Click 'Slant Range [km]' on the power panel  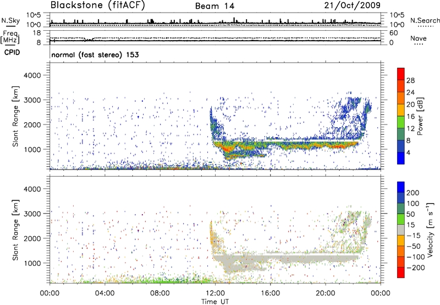point(15,116)
